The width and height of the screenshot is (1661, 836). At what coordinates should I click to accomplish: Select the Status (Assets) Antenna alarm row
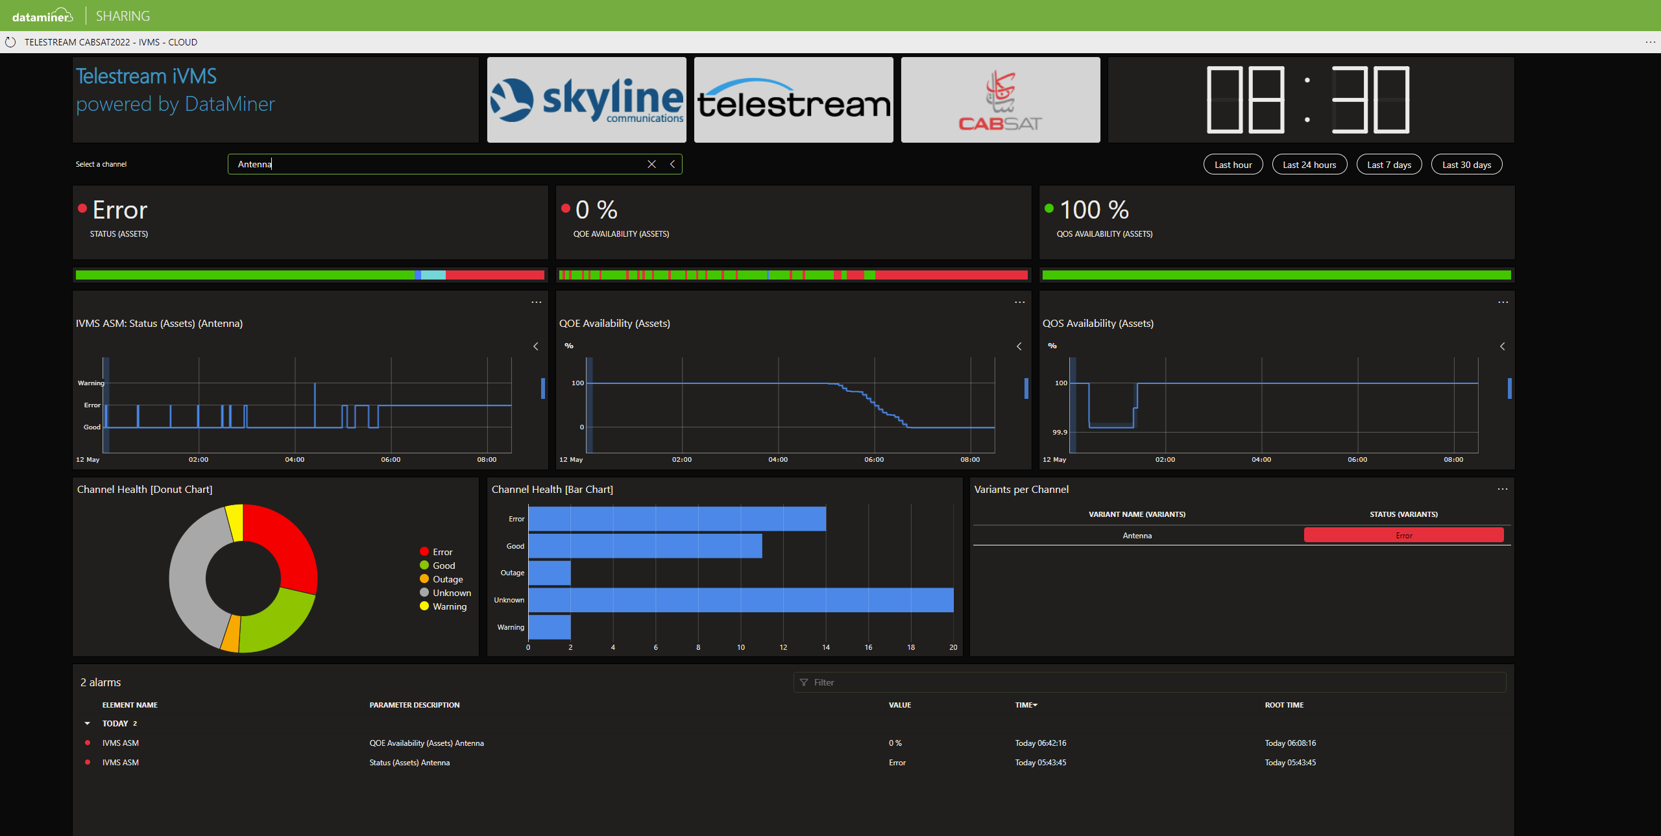pos(793,763)
